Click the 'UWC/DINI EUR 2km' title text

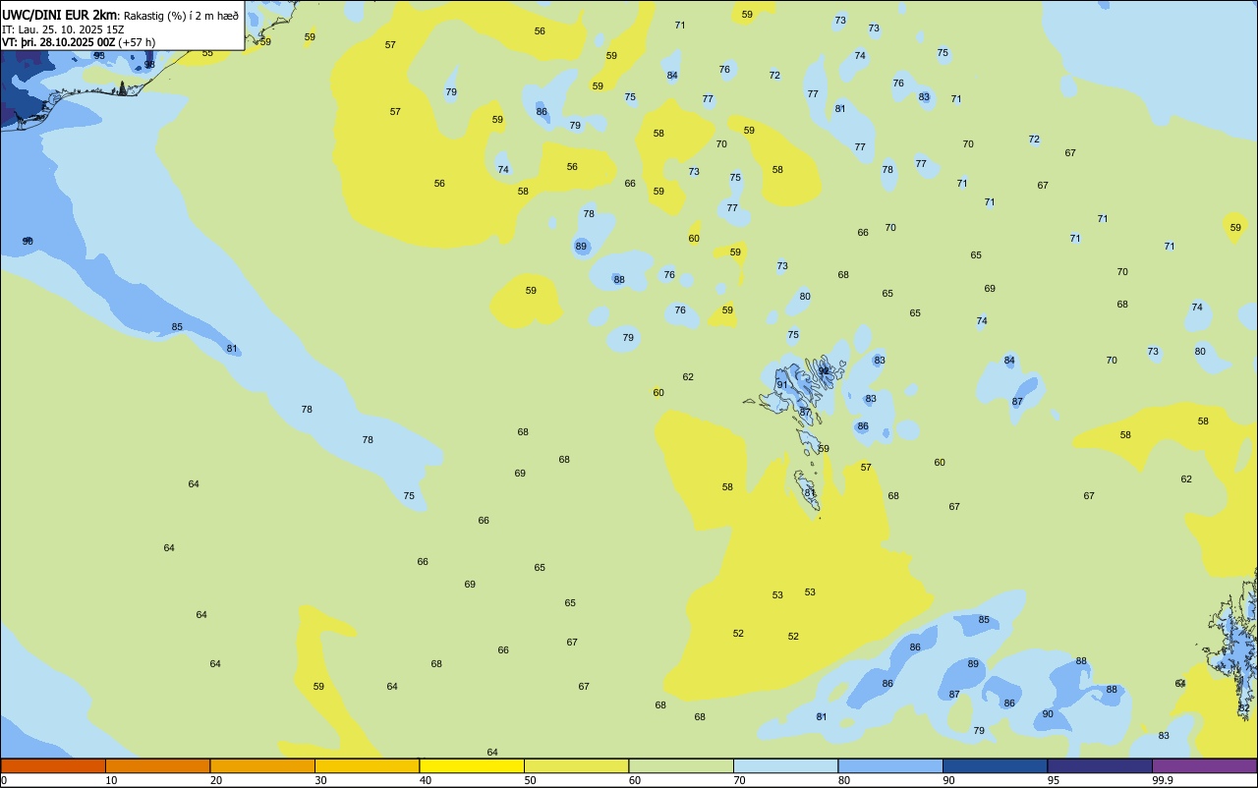pyautogui.click(x=59, y=15)
